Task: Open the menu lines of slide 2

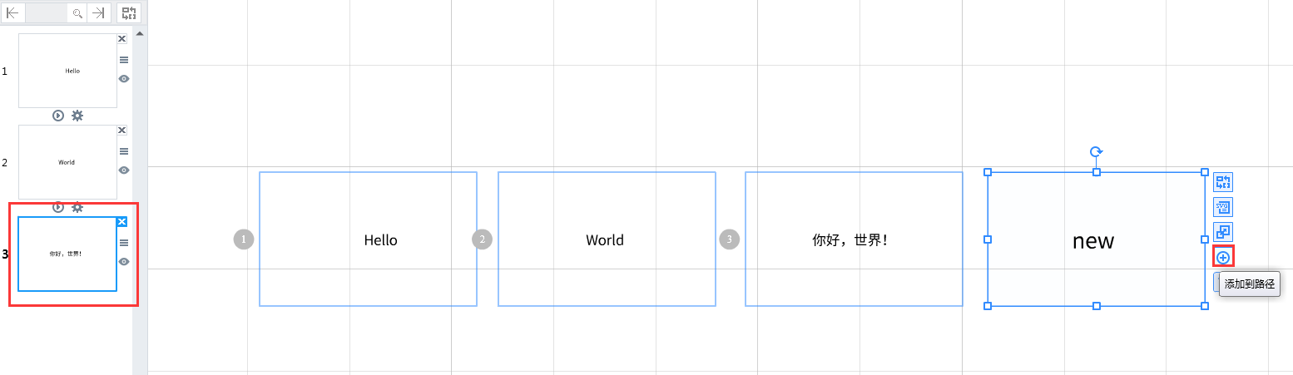Action: click(124, 151)
